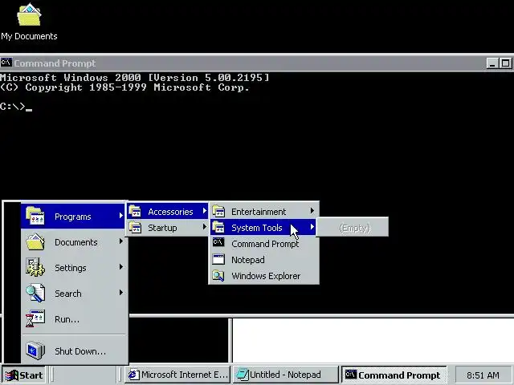The height and width of the screenshot is (385, 514).
Task: Click the Windows flag icon on Start button
Action: [x=11, y=375]
